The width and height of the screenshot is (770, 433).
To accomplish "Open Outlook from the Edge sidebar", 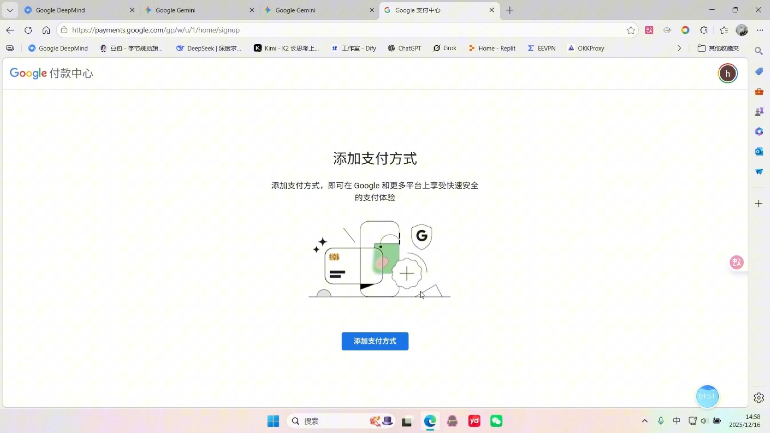I will click(758, 152).
